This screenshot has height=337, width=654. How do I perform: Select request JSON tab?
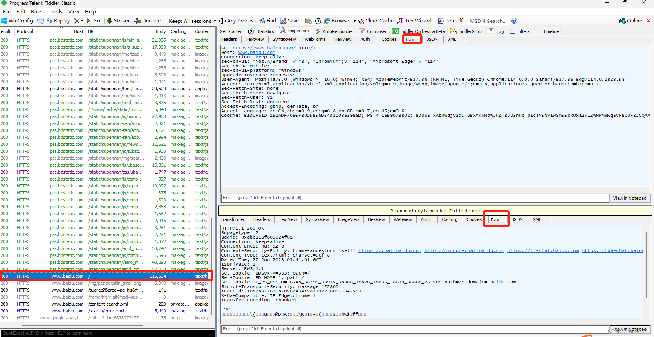coord(432,40)
